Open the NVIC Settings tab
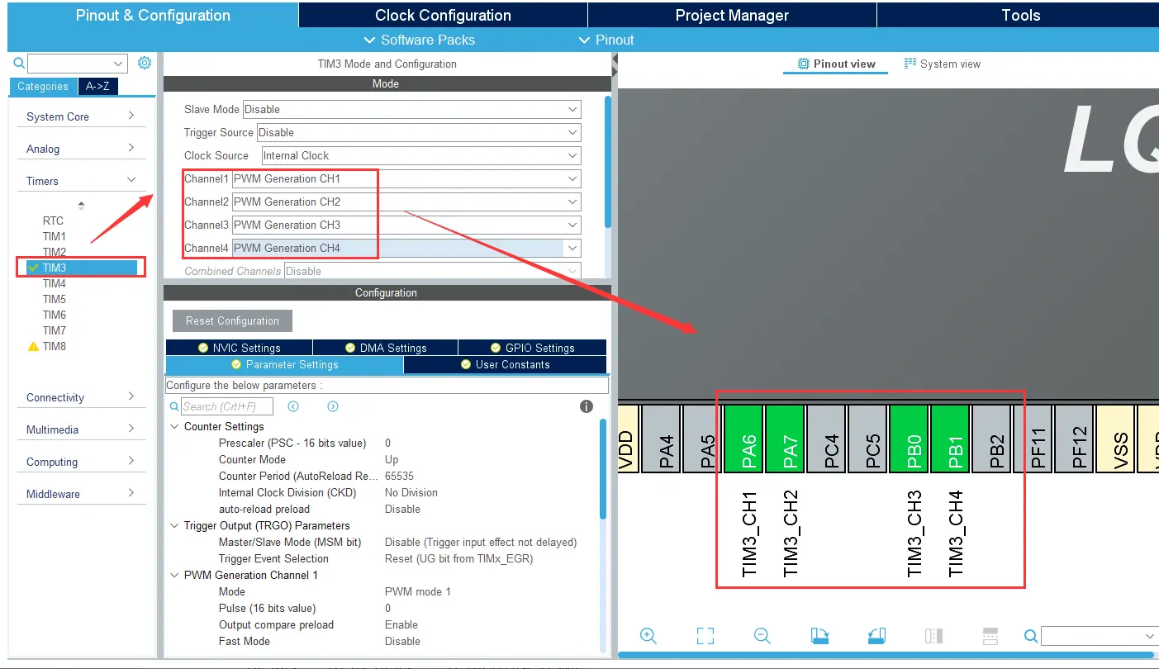This screenshot has height=669, width=1159. pyautogui.click(x=239, y=348)
